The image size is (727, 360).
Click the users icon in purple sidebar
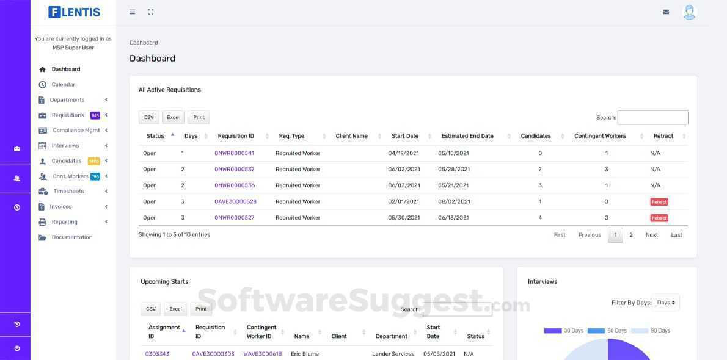(x=17, y=178)
